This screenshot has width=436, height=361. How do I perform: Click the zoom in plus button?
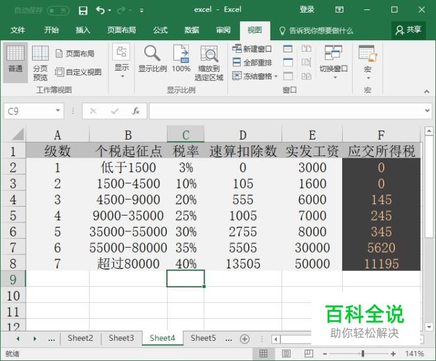point(393,354)
